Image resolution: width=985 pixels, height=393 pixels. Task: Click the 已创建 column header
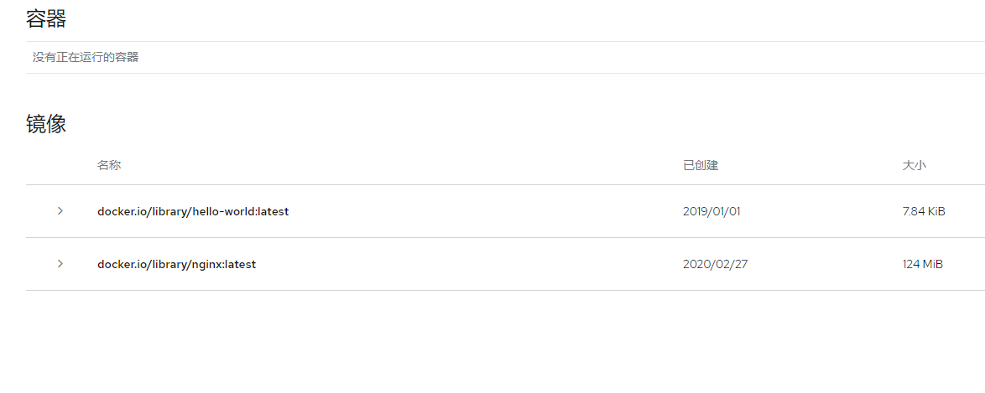(701, 166)
